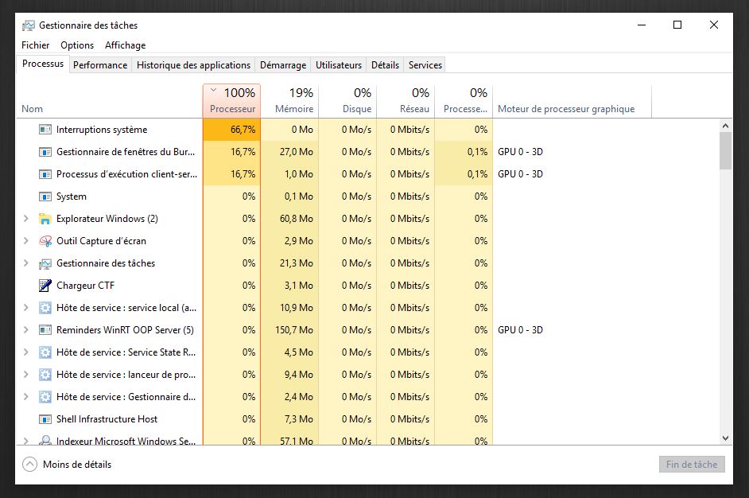Click the 66,7% processor value

(243, 130)
